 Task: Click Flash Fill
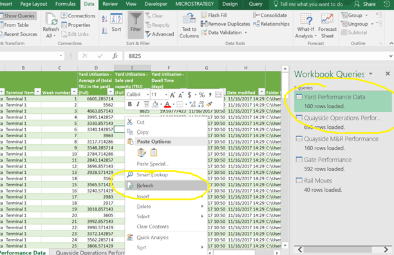[214, 15]
